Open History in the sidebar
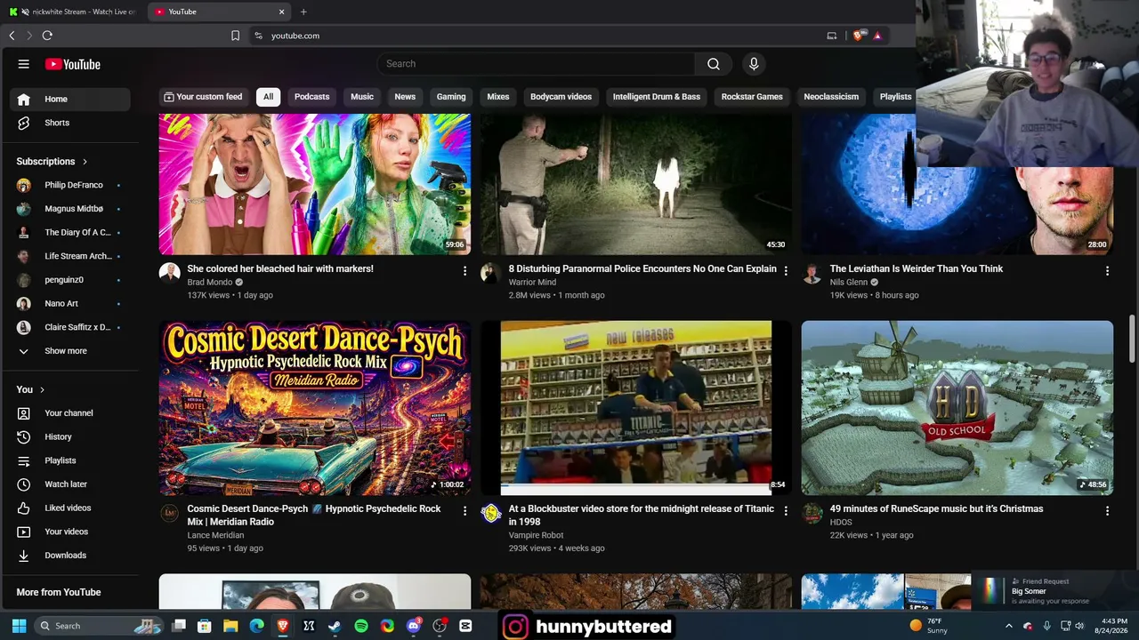The image size is (1139, 640). 71,436
